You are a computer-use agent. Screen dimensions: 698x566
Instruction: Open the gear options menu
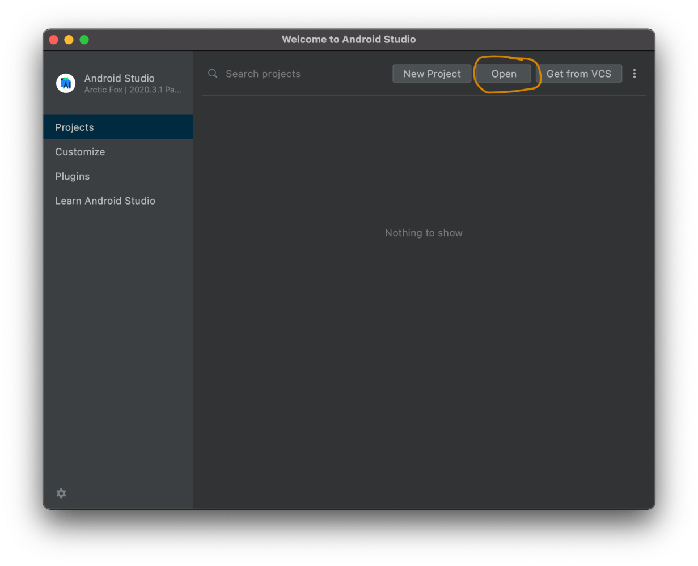click(61, 493)
